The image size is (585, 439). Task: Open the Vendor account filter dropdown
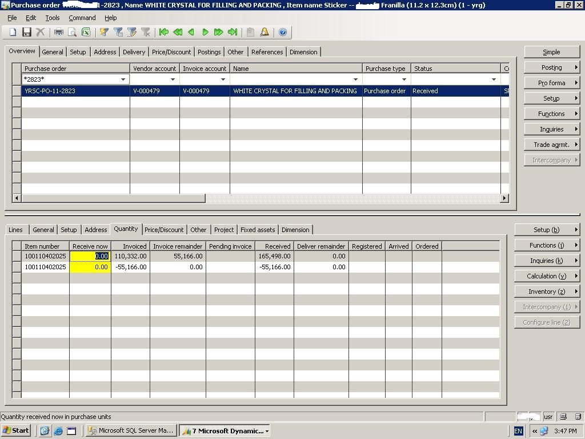pos(173,79)
